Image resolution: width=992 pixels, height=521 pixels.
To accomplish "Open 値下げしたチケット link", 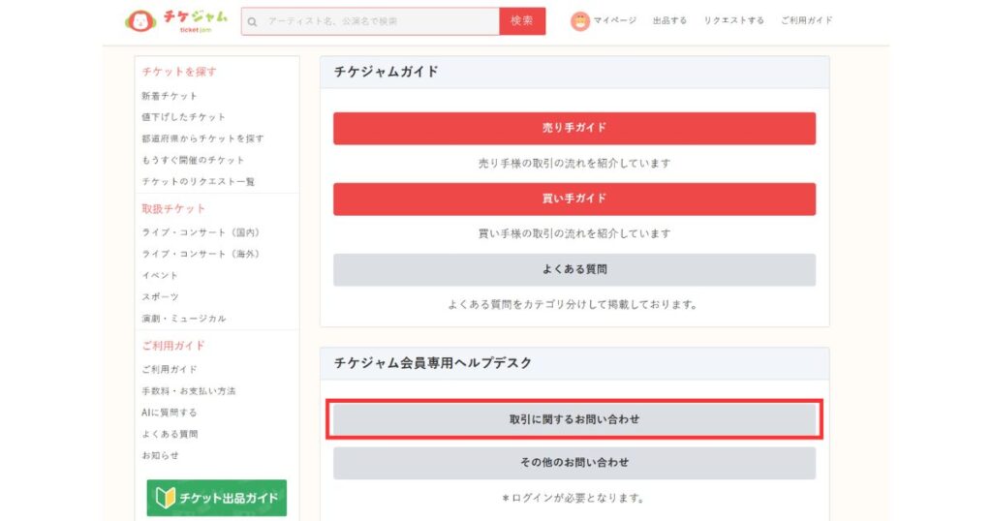I will click(183, 117).
